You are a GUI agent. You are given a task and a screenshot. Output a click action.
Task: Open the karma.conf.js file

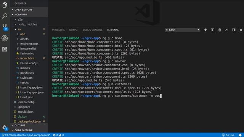click(29, 63)
